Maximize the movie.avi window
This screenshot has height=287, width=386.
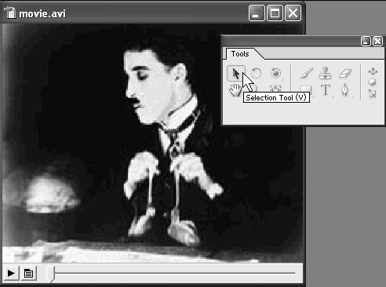click(275, 13)
